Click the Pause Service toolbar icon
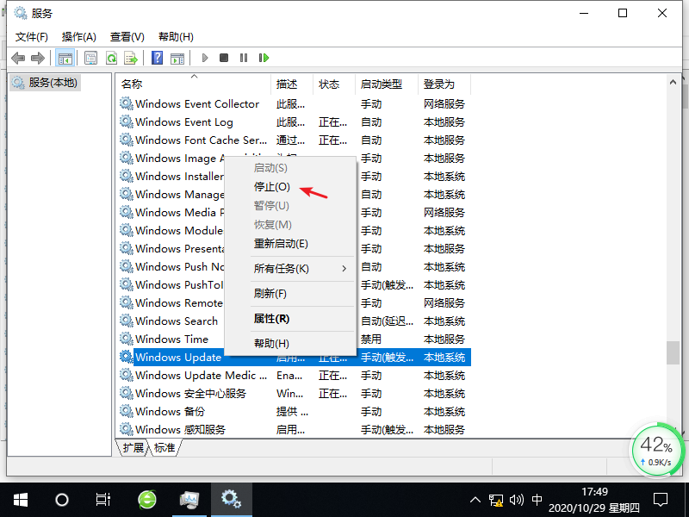Viewport: 689px width, 517px height. (x=244, y=58)
